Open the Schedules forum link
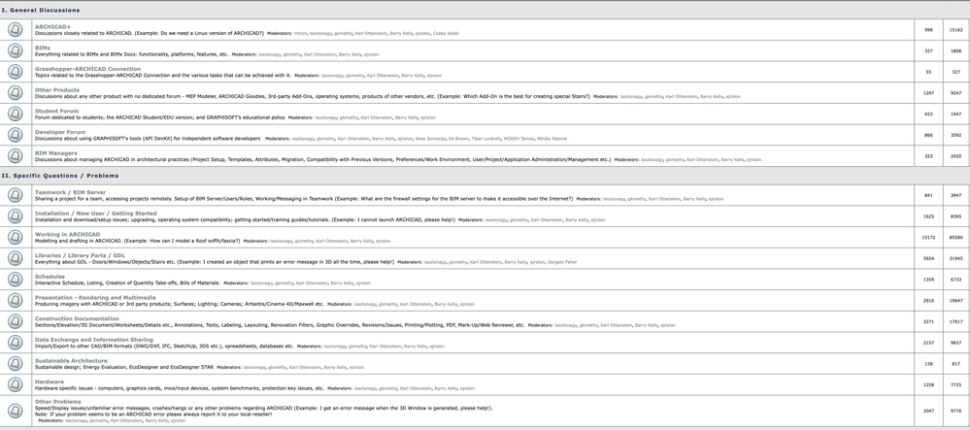 pos(50,277)
